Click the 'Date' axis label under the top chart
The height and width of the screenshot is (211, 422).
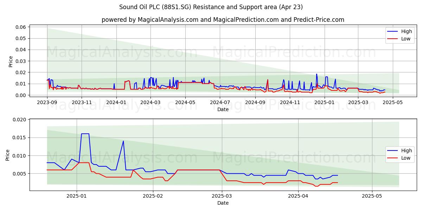[223, 109]
